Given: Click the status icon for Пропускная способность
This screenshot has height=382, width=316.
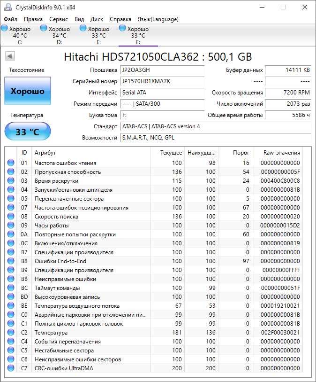Looking at the screenshot, I should click(x=11, y=172).
